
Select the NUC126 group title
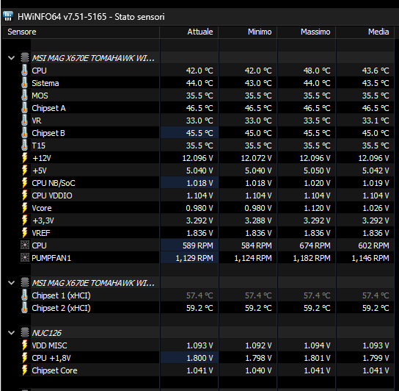(46, 333)
